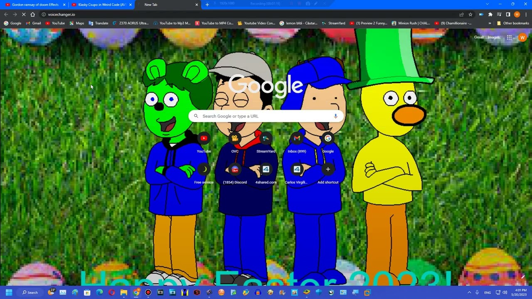This screenshot has width=532, height=299.
Task: Open the Windows taskbar Search box
Action: pos(30,292)
